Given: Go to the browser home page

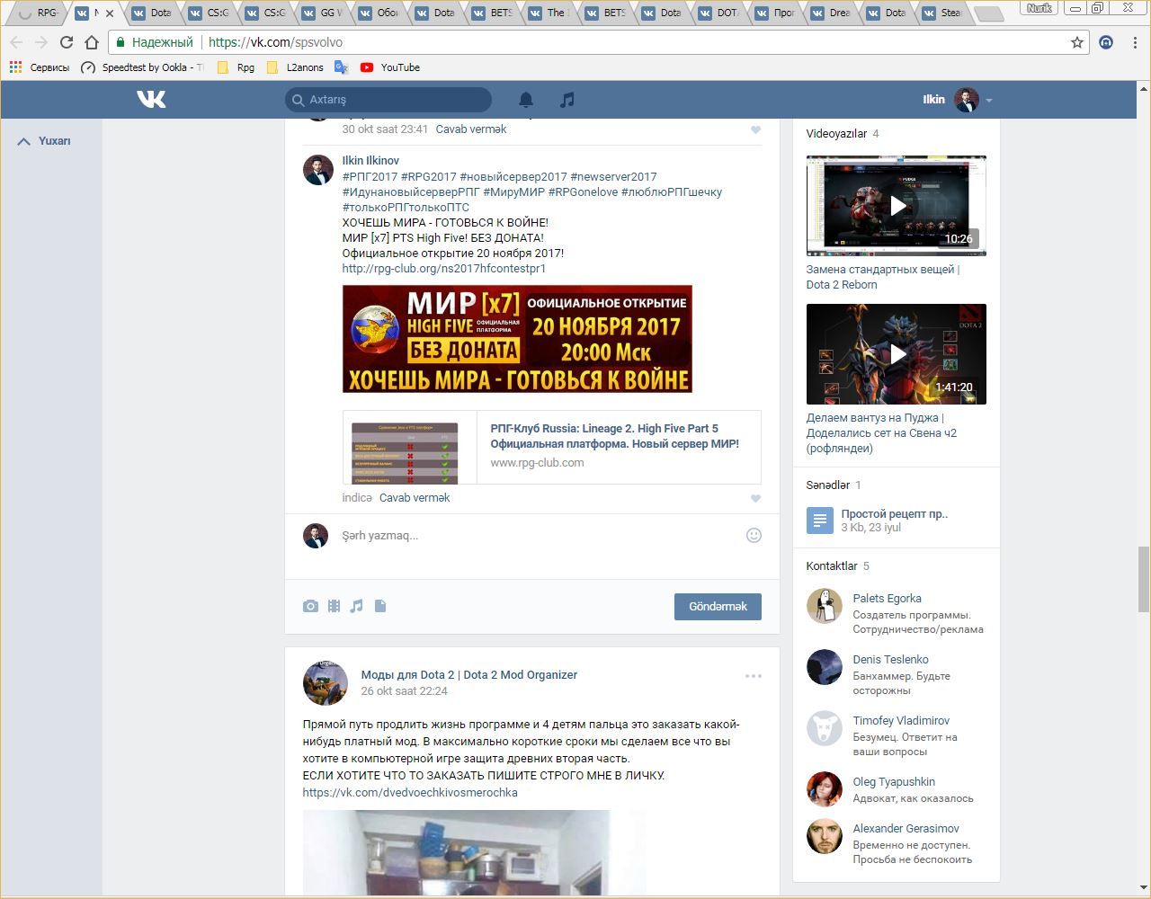Looking at the screenshot, I should coord(92,42).
